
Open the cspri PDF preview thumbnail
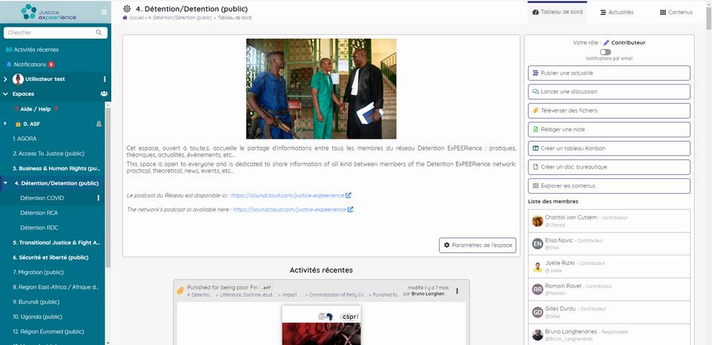click(x=321, y=325)
